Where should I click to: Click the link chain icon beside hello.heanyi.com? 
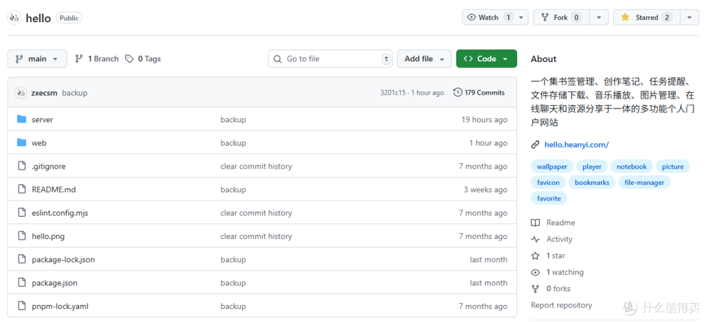535,145
